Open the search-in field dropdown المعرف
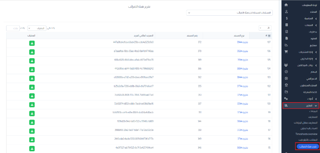The image size is (320, 153). [37, 28]
